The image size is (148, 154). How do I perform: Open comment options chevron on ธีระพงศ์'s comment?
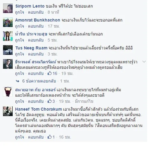(x=144, y=62)
